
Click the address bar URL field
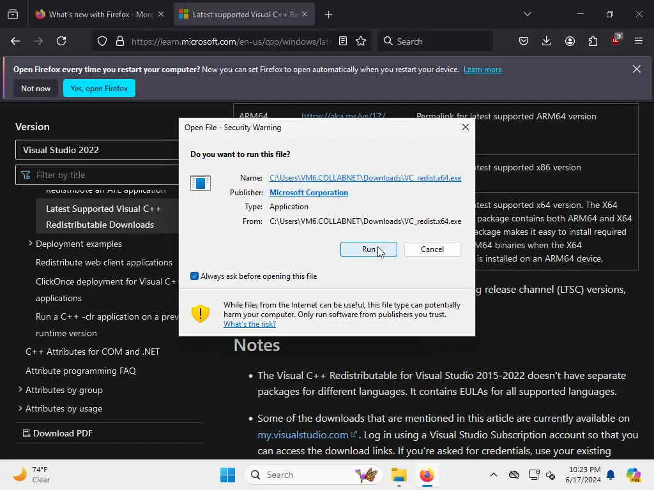tap(231, 41)
